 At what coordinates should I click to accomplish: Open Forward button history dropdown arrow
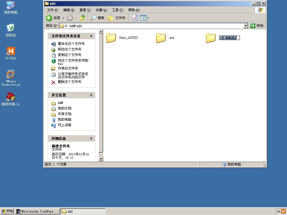pyautogui.click(x=76, y=18)
